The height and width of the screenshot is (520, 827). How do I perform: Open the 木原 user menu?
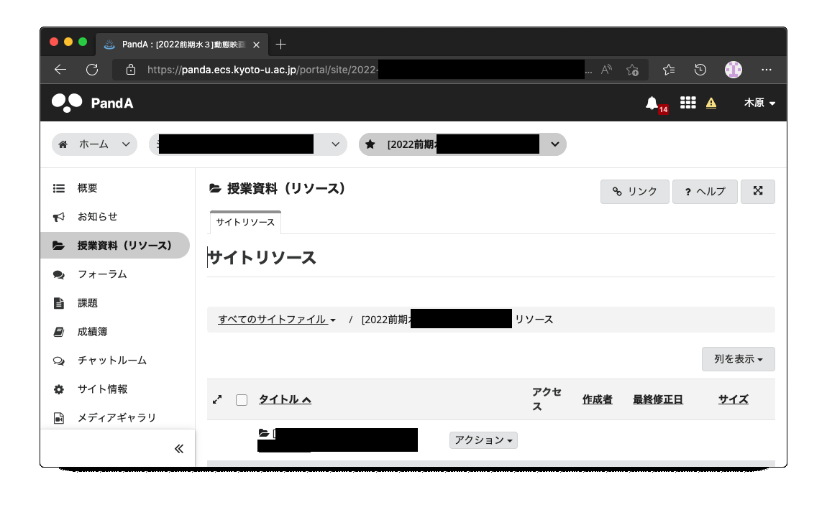[x=759, y=103]
